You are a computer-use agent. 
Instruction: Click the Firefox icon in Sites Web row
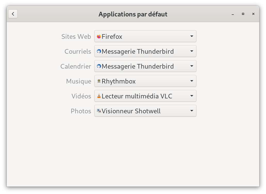[99, 36]
